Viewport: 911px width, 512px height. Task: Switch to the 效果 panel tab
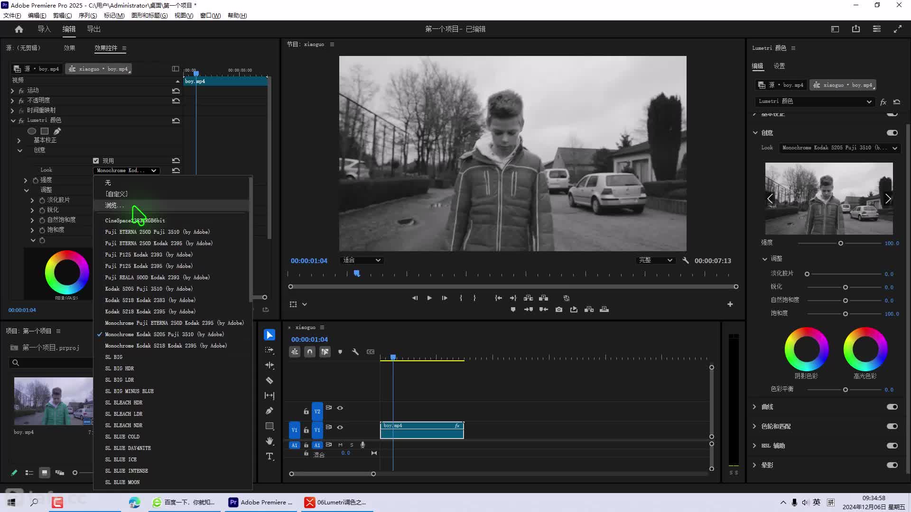[x=69, y=48]
